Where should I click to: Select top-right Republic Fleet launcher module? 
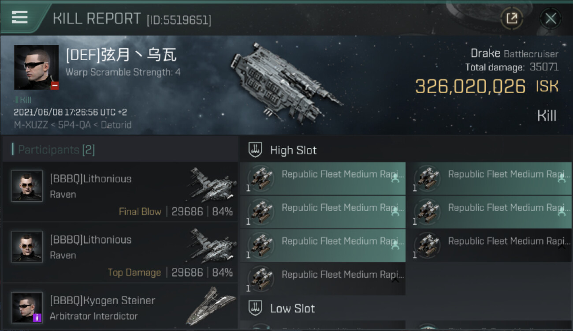[489, 179]
